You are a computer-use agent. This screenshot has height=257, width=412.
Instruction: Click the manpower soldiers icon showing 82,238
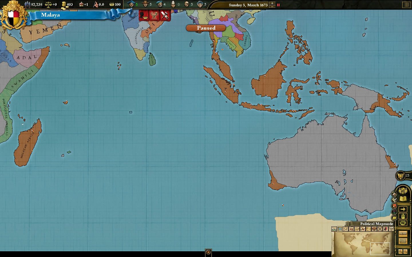(27, 4)
